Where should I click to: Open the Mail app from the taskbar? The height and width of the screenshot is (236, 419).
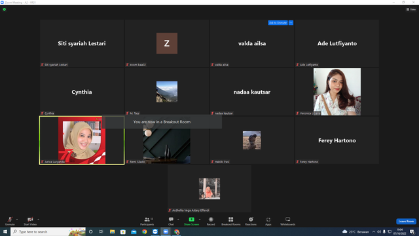(134, 231)
